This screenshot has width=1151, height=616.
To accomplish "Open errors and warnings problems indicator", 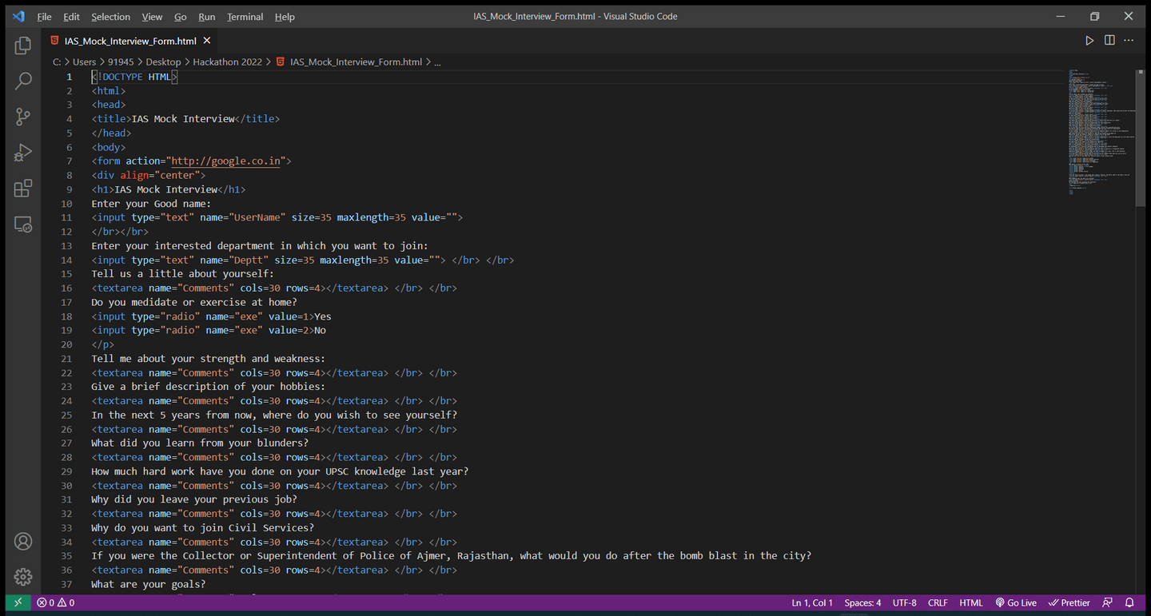I will tap(55, 602).
